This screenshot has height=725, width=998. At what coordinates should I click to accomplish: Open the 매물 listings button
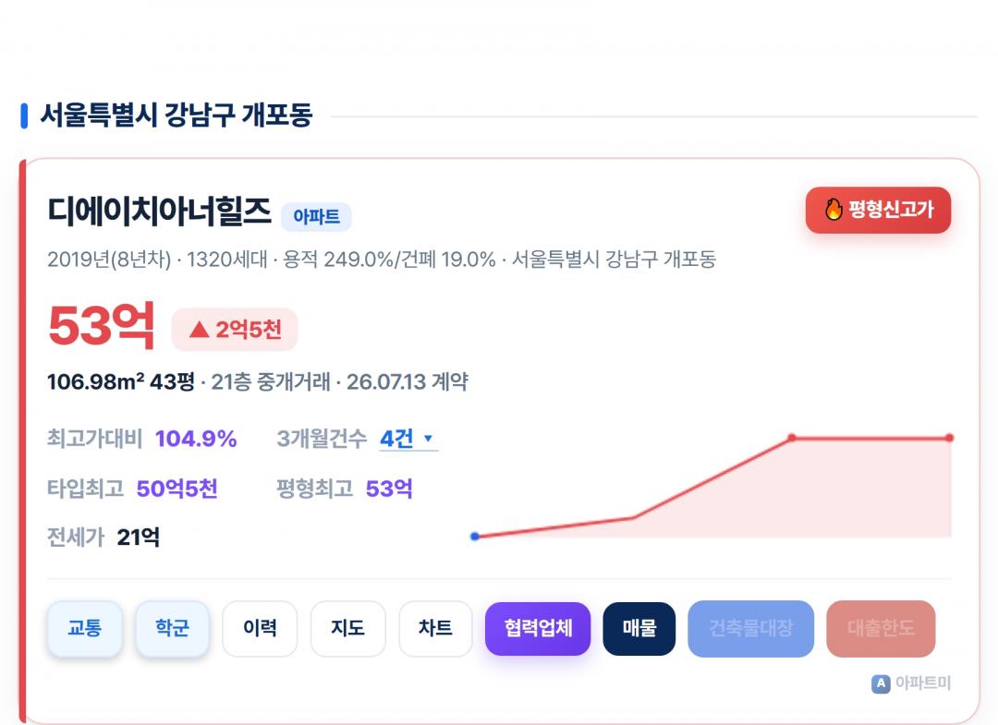click(639, 628)
